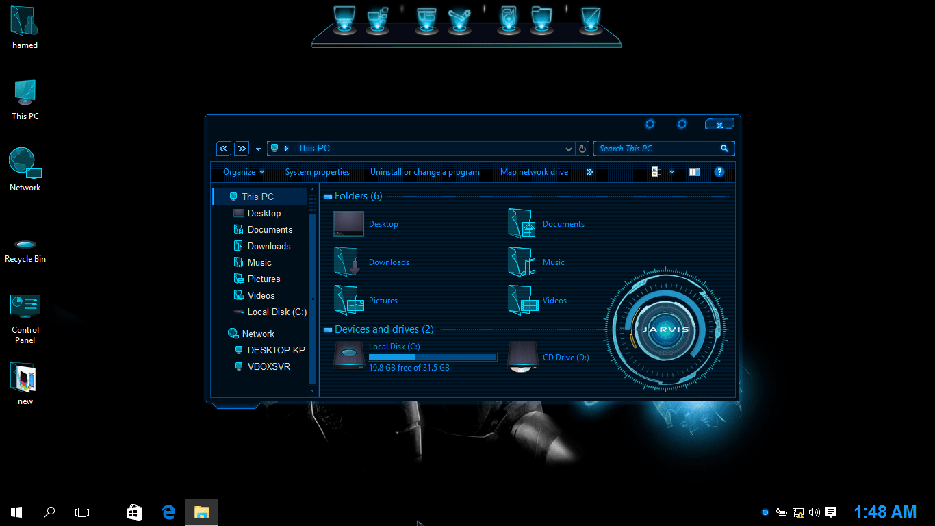Click the address bar breadcrumb arrow
This screenshot has height=526, width=935.
(287, 149)
